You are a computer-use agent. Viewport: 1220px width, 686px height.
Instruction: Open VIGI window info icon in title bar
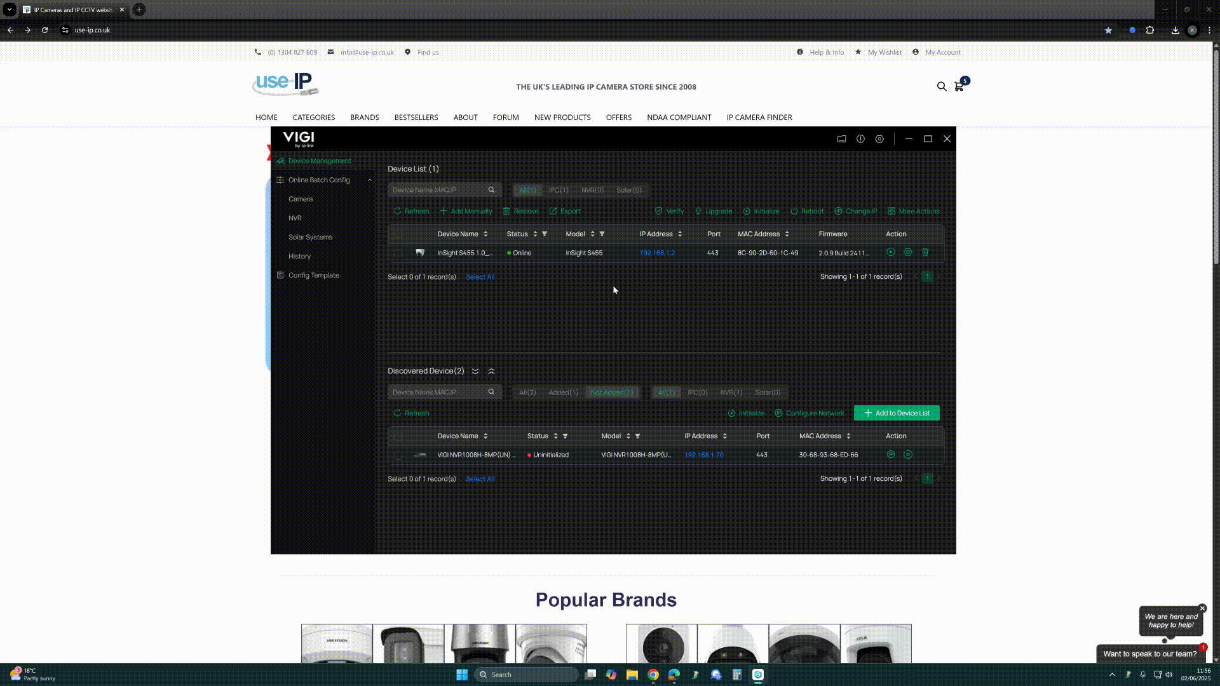(x=860, y=138)
